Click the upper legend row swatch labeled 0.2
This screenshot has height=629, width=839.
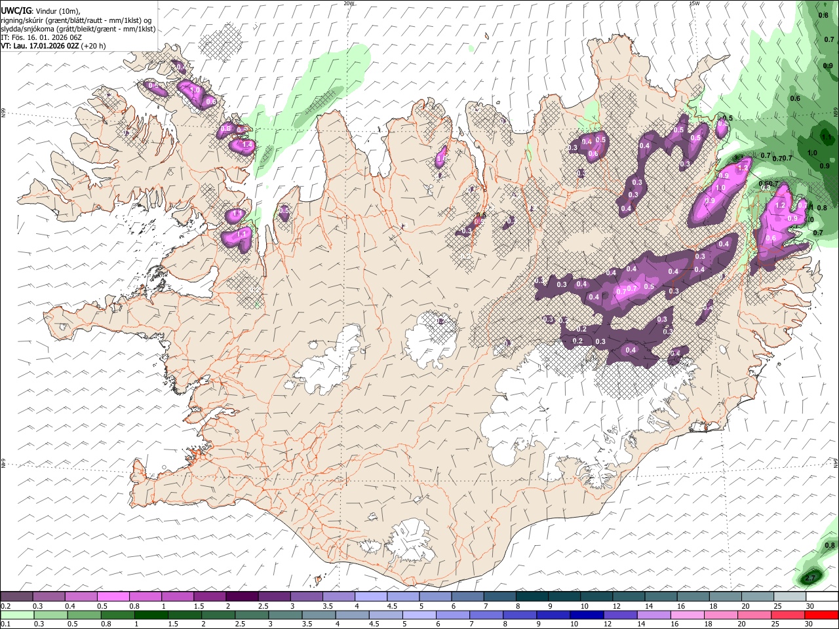(x=17, y=597)
